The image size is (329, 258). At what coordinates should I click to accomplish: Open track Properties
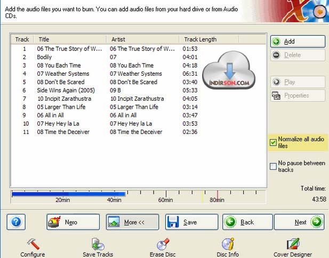tap(298, 95)
